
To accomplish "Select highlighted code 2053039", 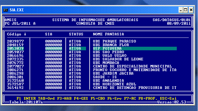I will click(15, 49).
